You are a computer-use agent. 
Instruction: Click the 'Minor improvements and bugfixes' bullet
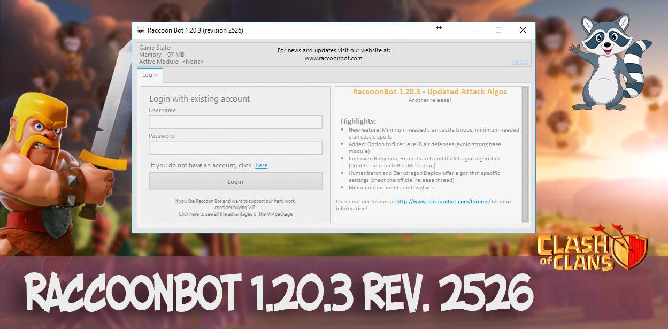391,188
